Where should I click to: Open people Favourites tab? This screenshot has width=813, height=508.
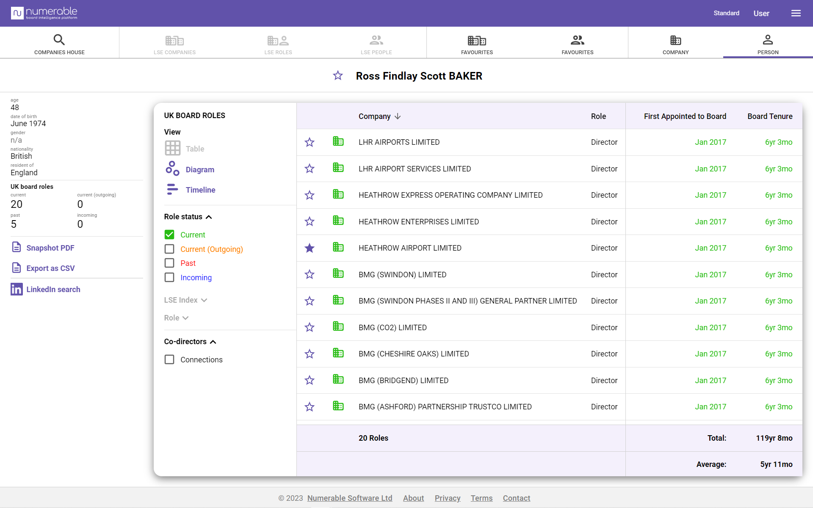(x=578, y=44)
